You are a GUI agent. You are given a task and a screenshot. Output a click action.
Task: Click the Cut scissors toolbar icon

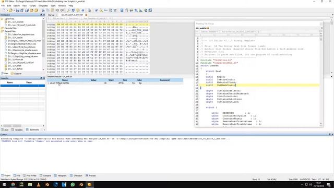[x=43, y=10]
